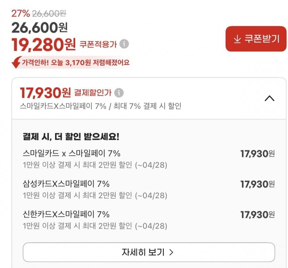
Task: Click the info icon beside 결제할인가
Action: click(119, 93)
